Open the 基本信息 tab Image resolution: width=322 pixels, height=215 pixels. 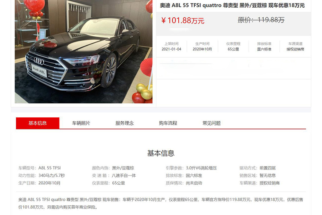point(37,123)
